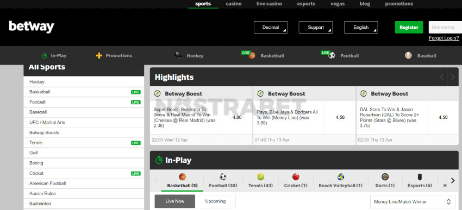Image resolution: width=462 pixels, height=210 pixels.
Task: Select the Hockey puck icon in navigation
Action: [x=178, y=55]
